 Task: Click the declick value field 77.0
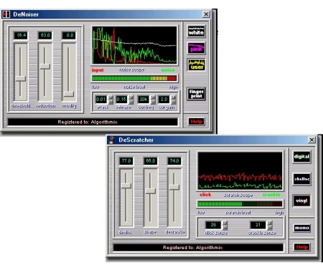(126, 161)
